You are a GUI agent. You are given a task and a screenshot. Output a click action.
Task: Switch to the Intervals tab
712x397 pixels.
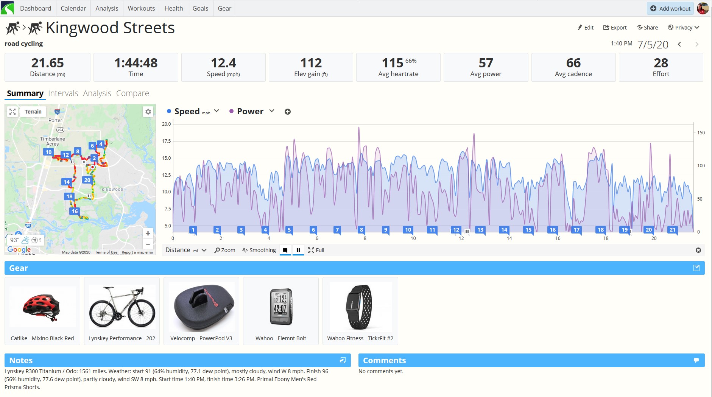tap(63, 93)
